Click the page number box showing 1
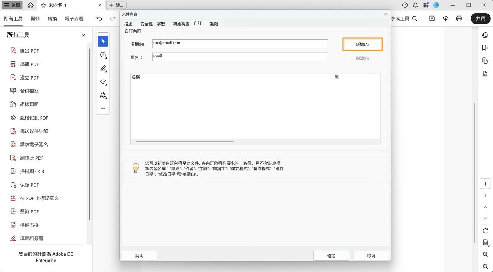 (485, 183)
